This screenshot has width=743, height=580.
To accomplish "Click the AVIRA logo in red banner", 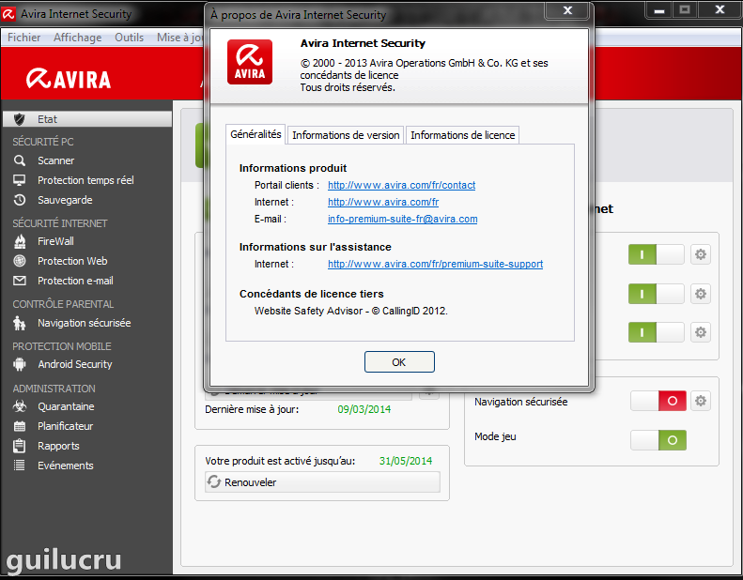I will click(x=69, y=79).
